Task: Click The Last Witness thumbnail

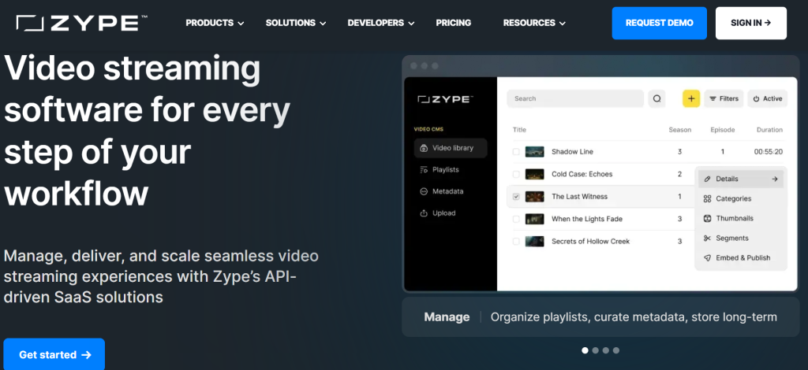Action: [534, 196]
